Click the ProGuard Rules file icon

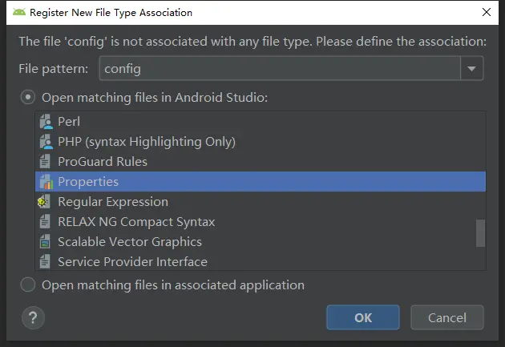coord(45,162)
